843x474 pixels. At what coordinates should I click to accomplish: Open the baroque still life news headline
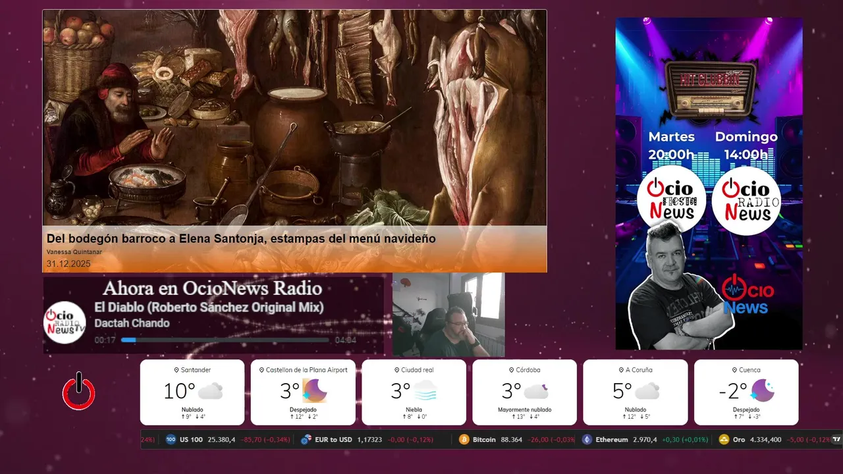click(x=241, y=238)
